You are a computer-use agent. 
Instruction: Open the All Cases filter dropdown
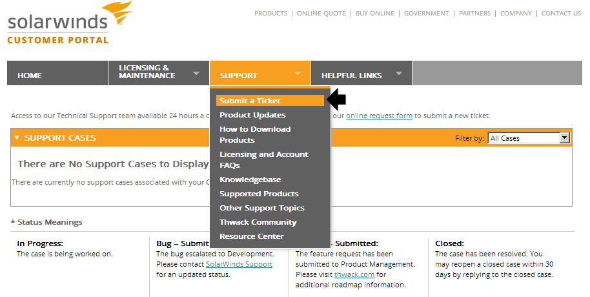point(529,138)
